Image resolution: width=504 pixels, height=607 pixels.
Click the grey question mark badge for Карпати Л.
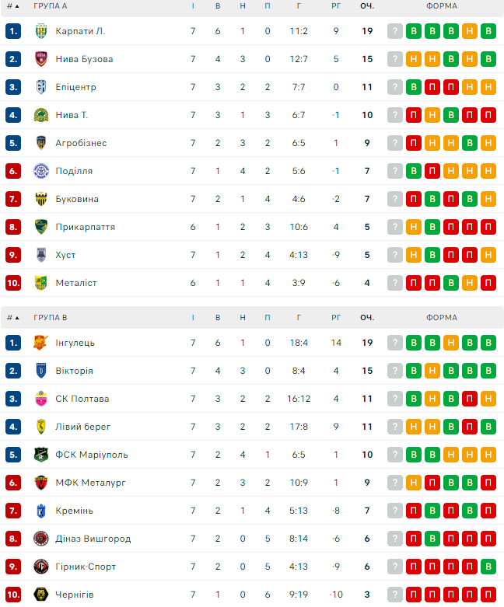[x=395, y=31]
